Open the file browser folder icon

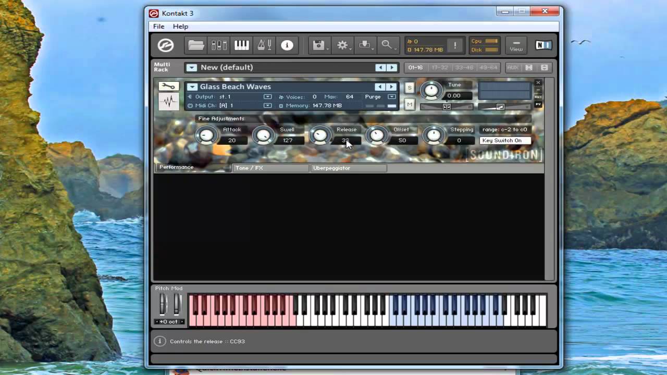pyautogui.click(x=196, y=45)
